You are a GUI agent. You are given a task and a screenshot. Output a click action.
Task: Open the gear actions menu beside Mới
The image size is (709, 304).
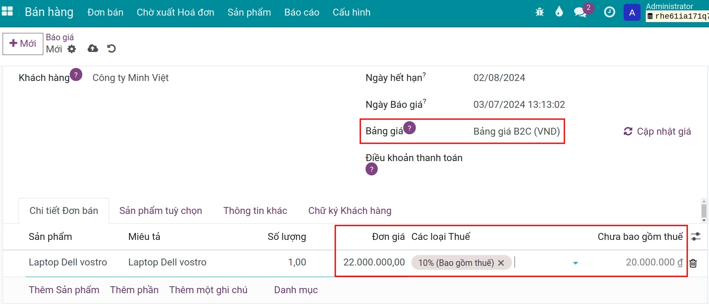(x=72, y=49)
